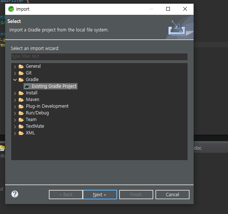Click the disabled Back button
Screen dimensions: 228x214
point(66,194)
